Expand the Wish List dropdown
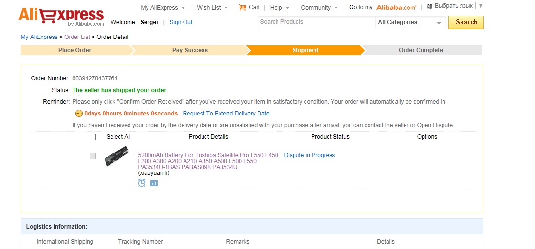The width and height of the screenshot is (535, 249). (212, 8)
